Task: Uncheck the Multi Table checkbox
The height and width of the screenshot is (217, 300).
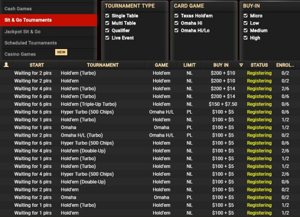Action: coord(107,23)
